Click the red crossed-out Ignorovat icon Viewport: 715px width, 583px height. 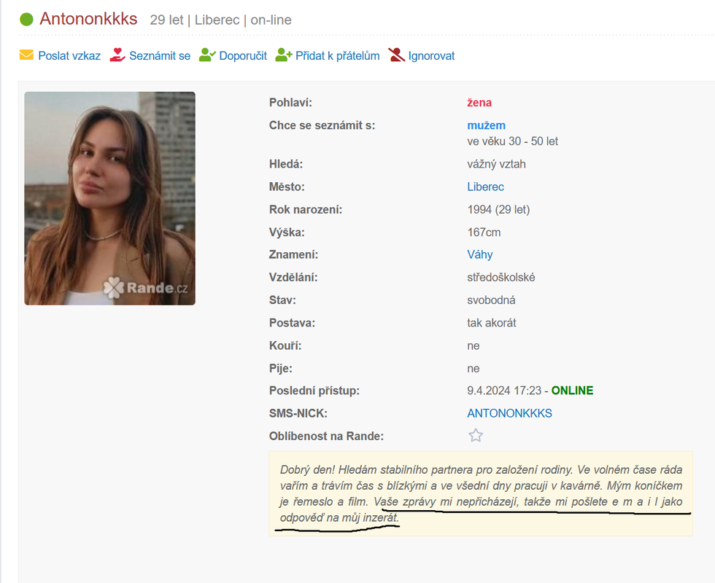(x=396, y=55)
